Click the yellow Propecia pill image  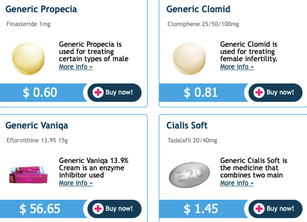28,58
